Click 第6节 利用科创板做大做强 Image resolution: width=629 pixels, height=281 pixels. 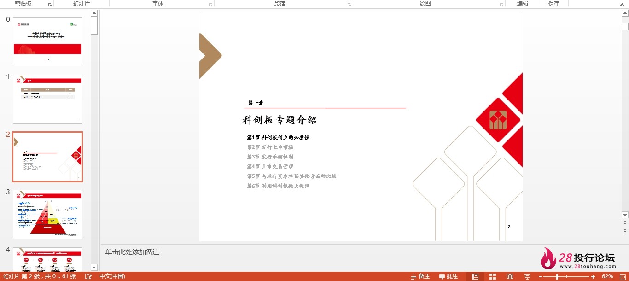click(278, 186)
